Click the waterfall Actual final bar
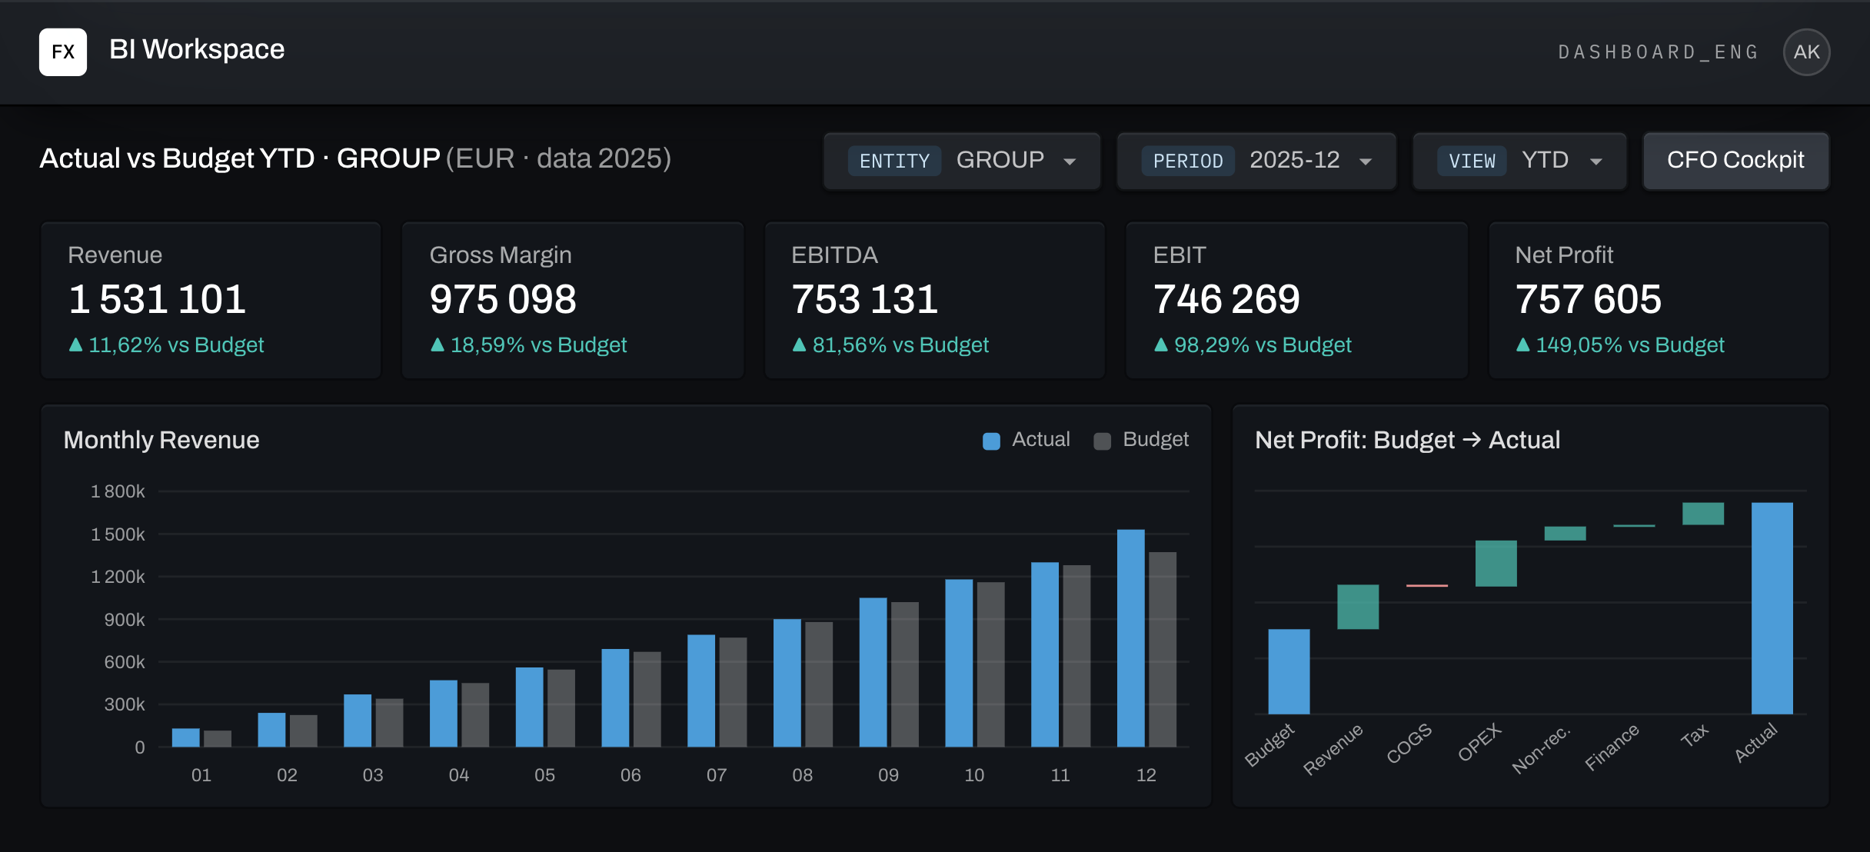1870x852 pixels. point(1772,608)
